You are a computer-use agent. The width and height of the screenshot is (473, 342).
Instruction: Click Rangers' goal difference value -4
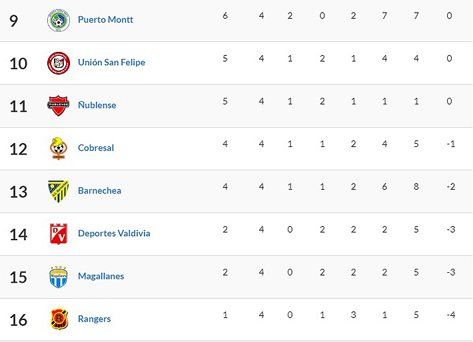pos(450,315)
